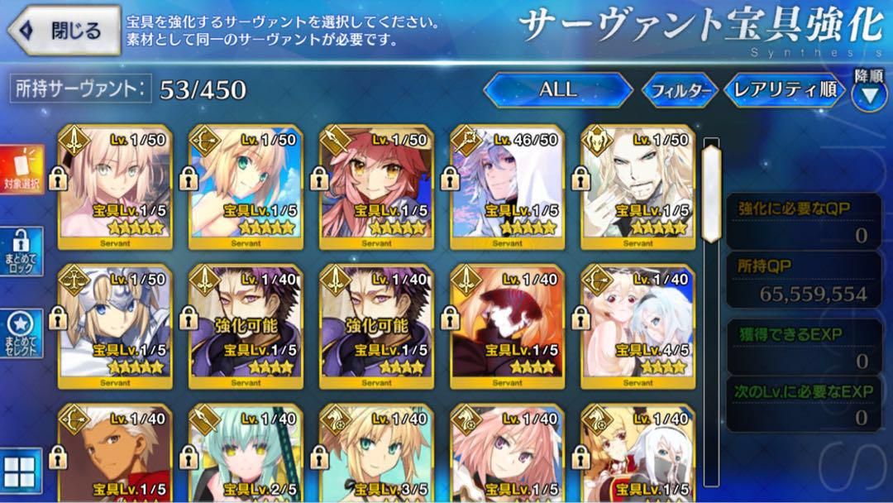The image size is (893, 503).
Task: Toggle the lock on the red-coat Archer servant
Action: [x=58, y=457]
